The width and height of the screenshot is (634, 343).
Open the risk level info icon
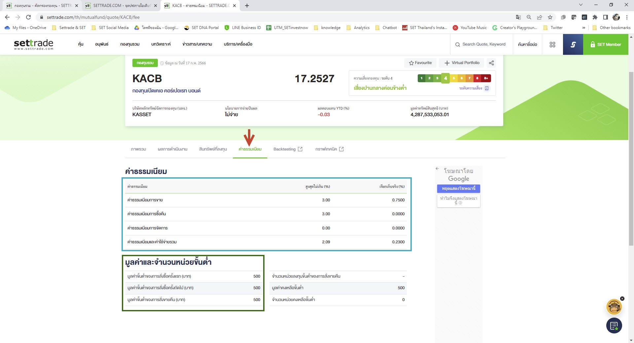click(487, 88)
